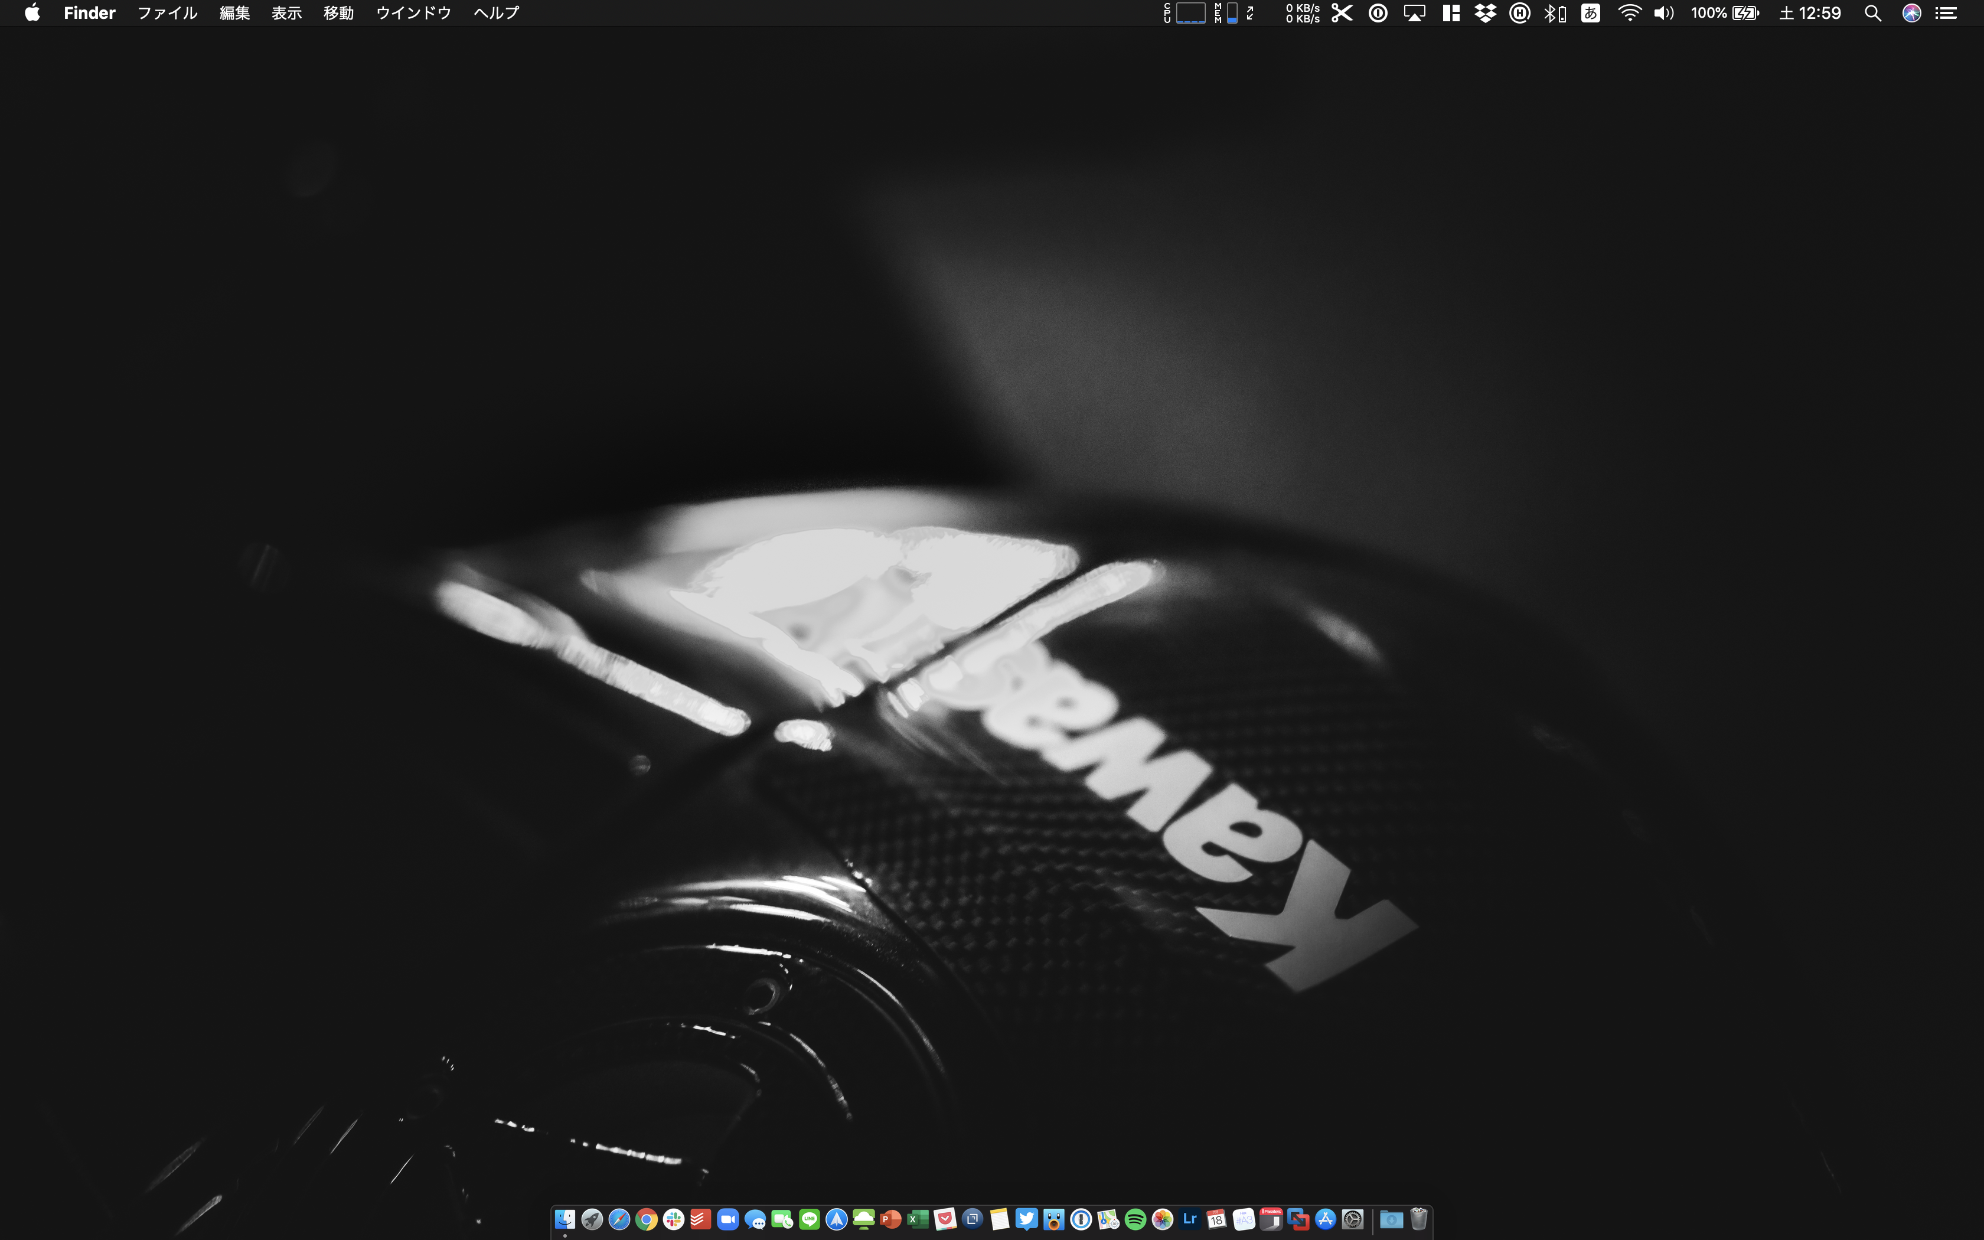Open Photos in the Dock
Image resolution: width=1984 pixels, height=1240 pixels.
point(1163,1219)
